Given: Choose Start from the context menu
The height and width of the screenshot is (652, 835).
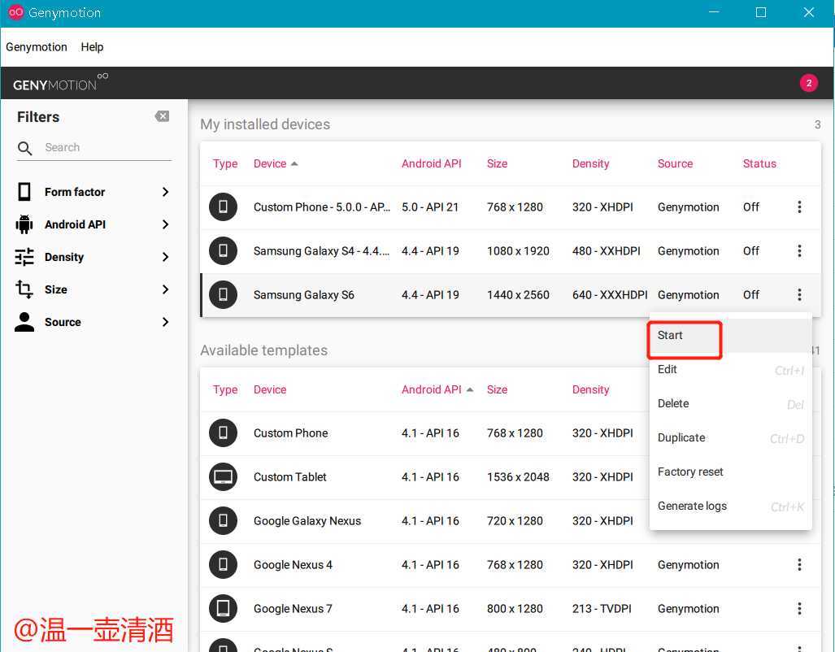Looking at the screenshot, I should (730, 335).
